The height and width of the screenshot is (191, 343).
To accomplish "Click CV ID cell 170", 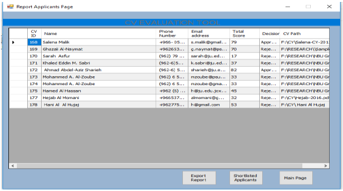I will (x=34, y=56).
